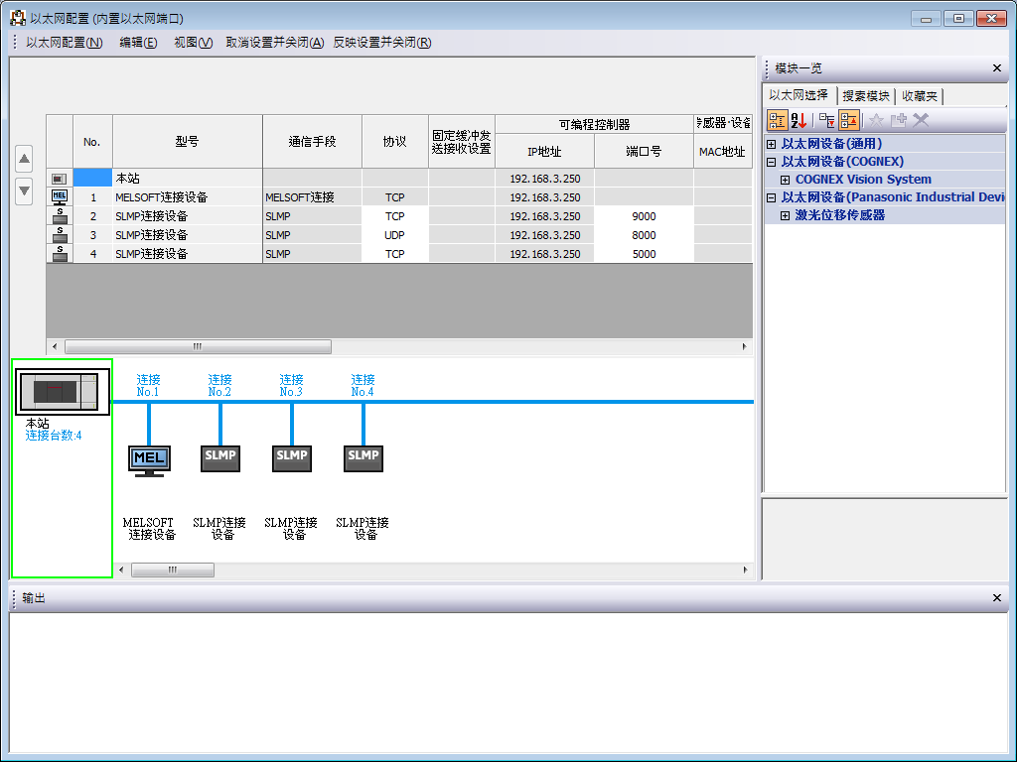Collapse 以太网设备(Panasonic Industrial Devices) node
This screenshot has width=1017, height=762.
coord(771,196)
